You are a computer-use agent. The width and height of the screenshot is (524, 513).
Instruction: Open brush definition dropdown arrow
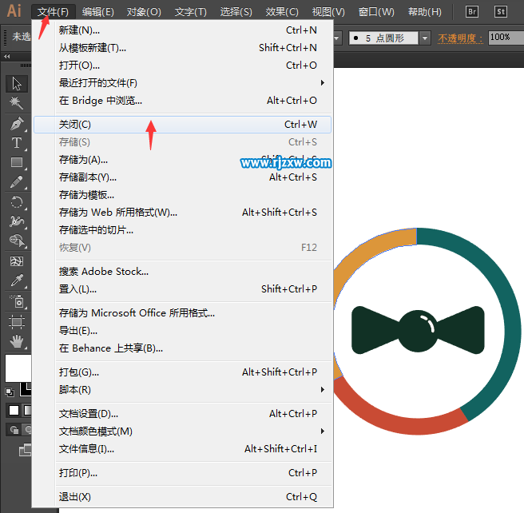425,38
